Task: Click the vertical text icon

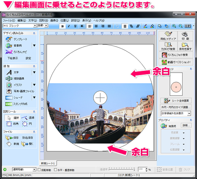Action: point(125,26)
